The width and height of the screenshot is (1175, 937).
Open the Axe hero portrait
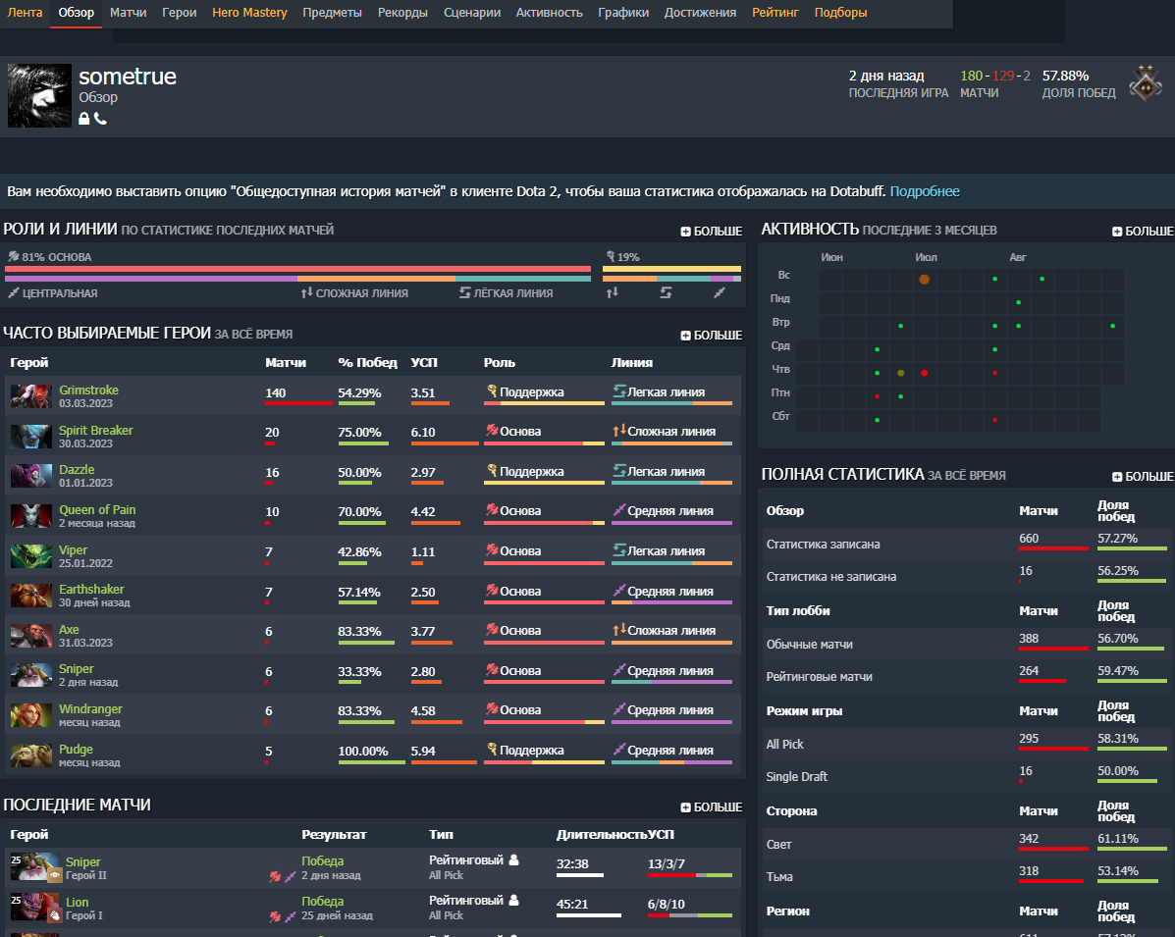coord(31,636)
